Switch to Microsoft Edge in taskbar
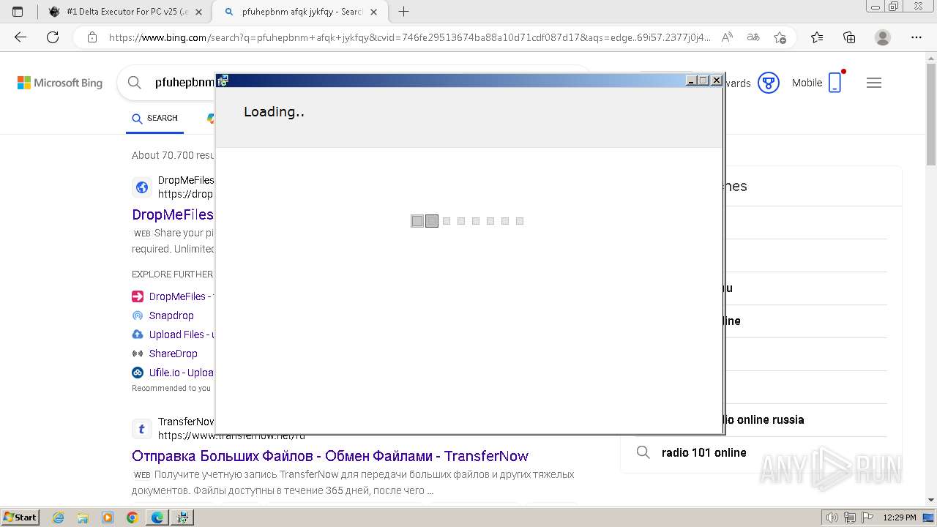937x527 pixels. 157,517
